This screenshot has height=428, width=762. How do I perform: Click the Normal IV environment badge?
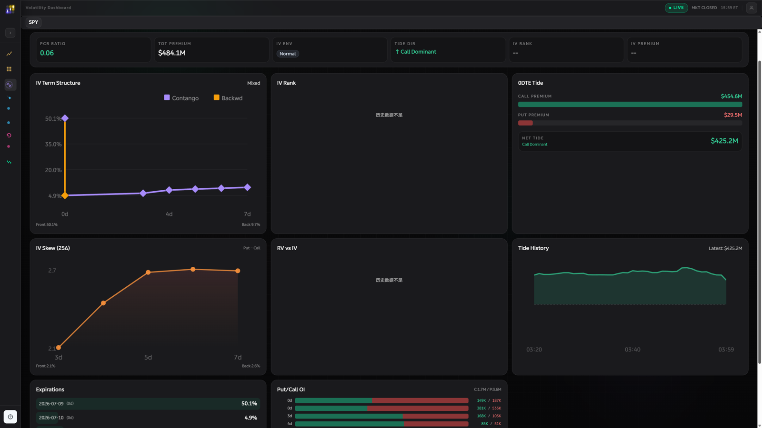tap(288, 54)
